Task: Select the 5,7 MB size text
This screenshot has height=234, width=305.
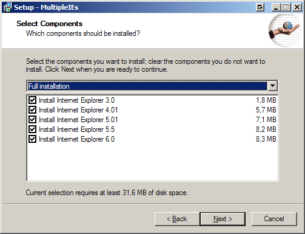Action: point(266,110)
